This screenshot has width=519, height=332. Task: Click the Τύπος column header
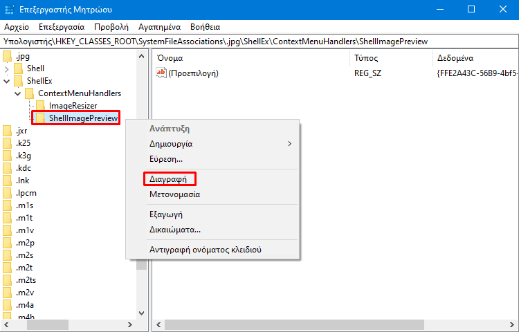click(366, 57)
